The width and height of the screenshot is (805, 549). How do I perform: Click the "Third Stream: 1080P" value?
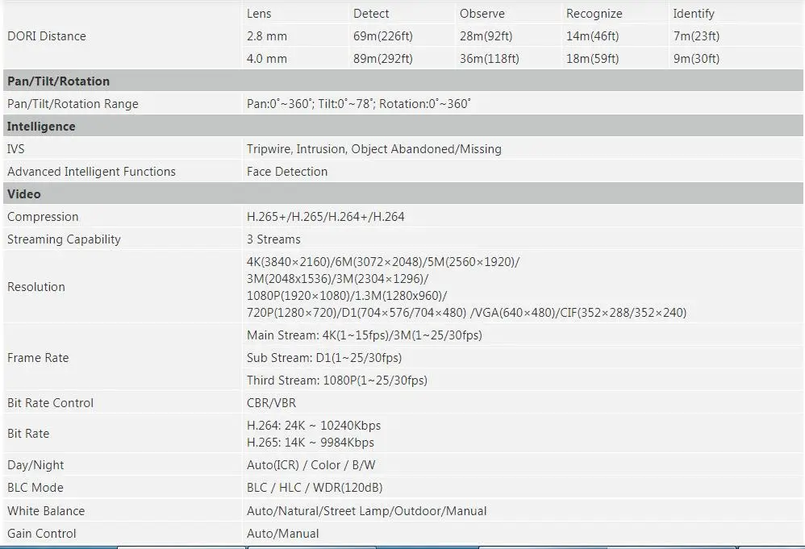point(337,381)
